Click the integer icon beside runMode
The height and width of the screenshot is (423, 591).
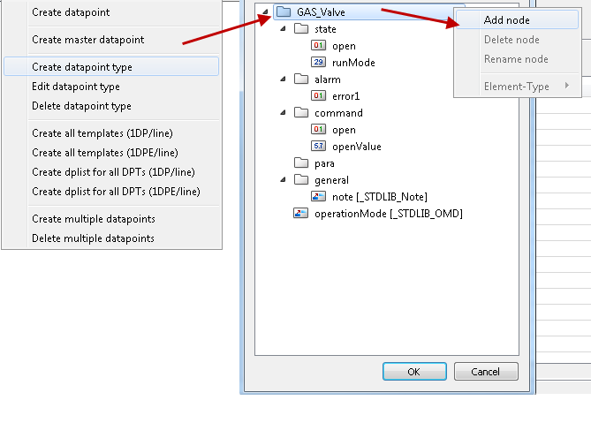pyautogui.click(x=319, y=63)
